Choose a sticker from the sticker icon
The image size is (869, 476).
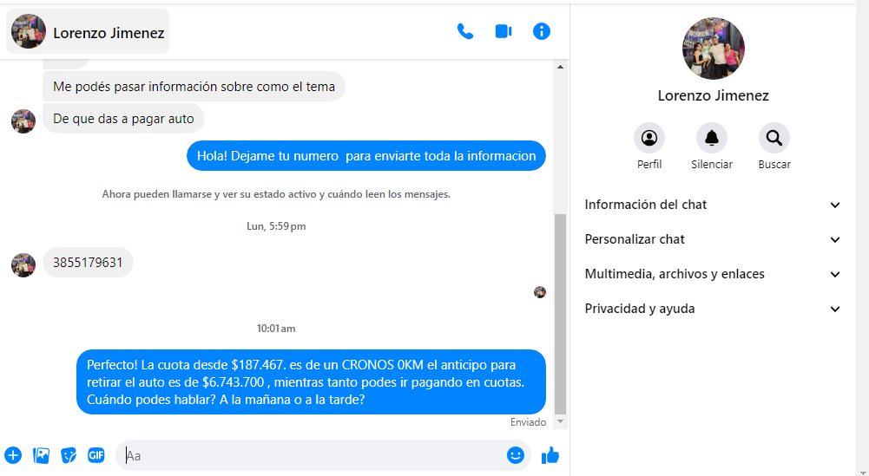[69, 455]
